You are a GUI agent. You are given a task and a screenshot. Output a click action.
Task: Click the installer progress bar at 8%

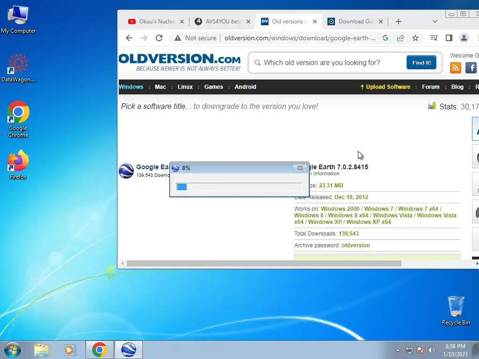pos(239,187)
